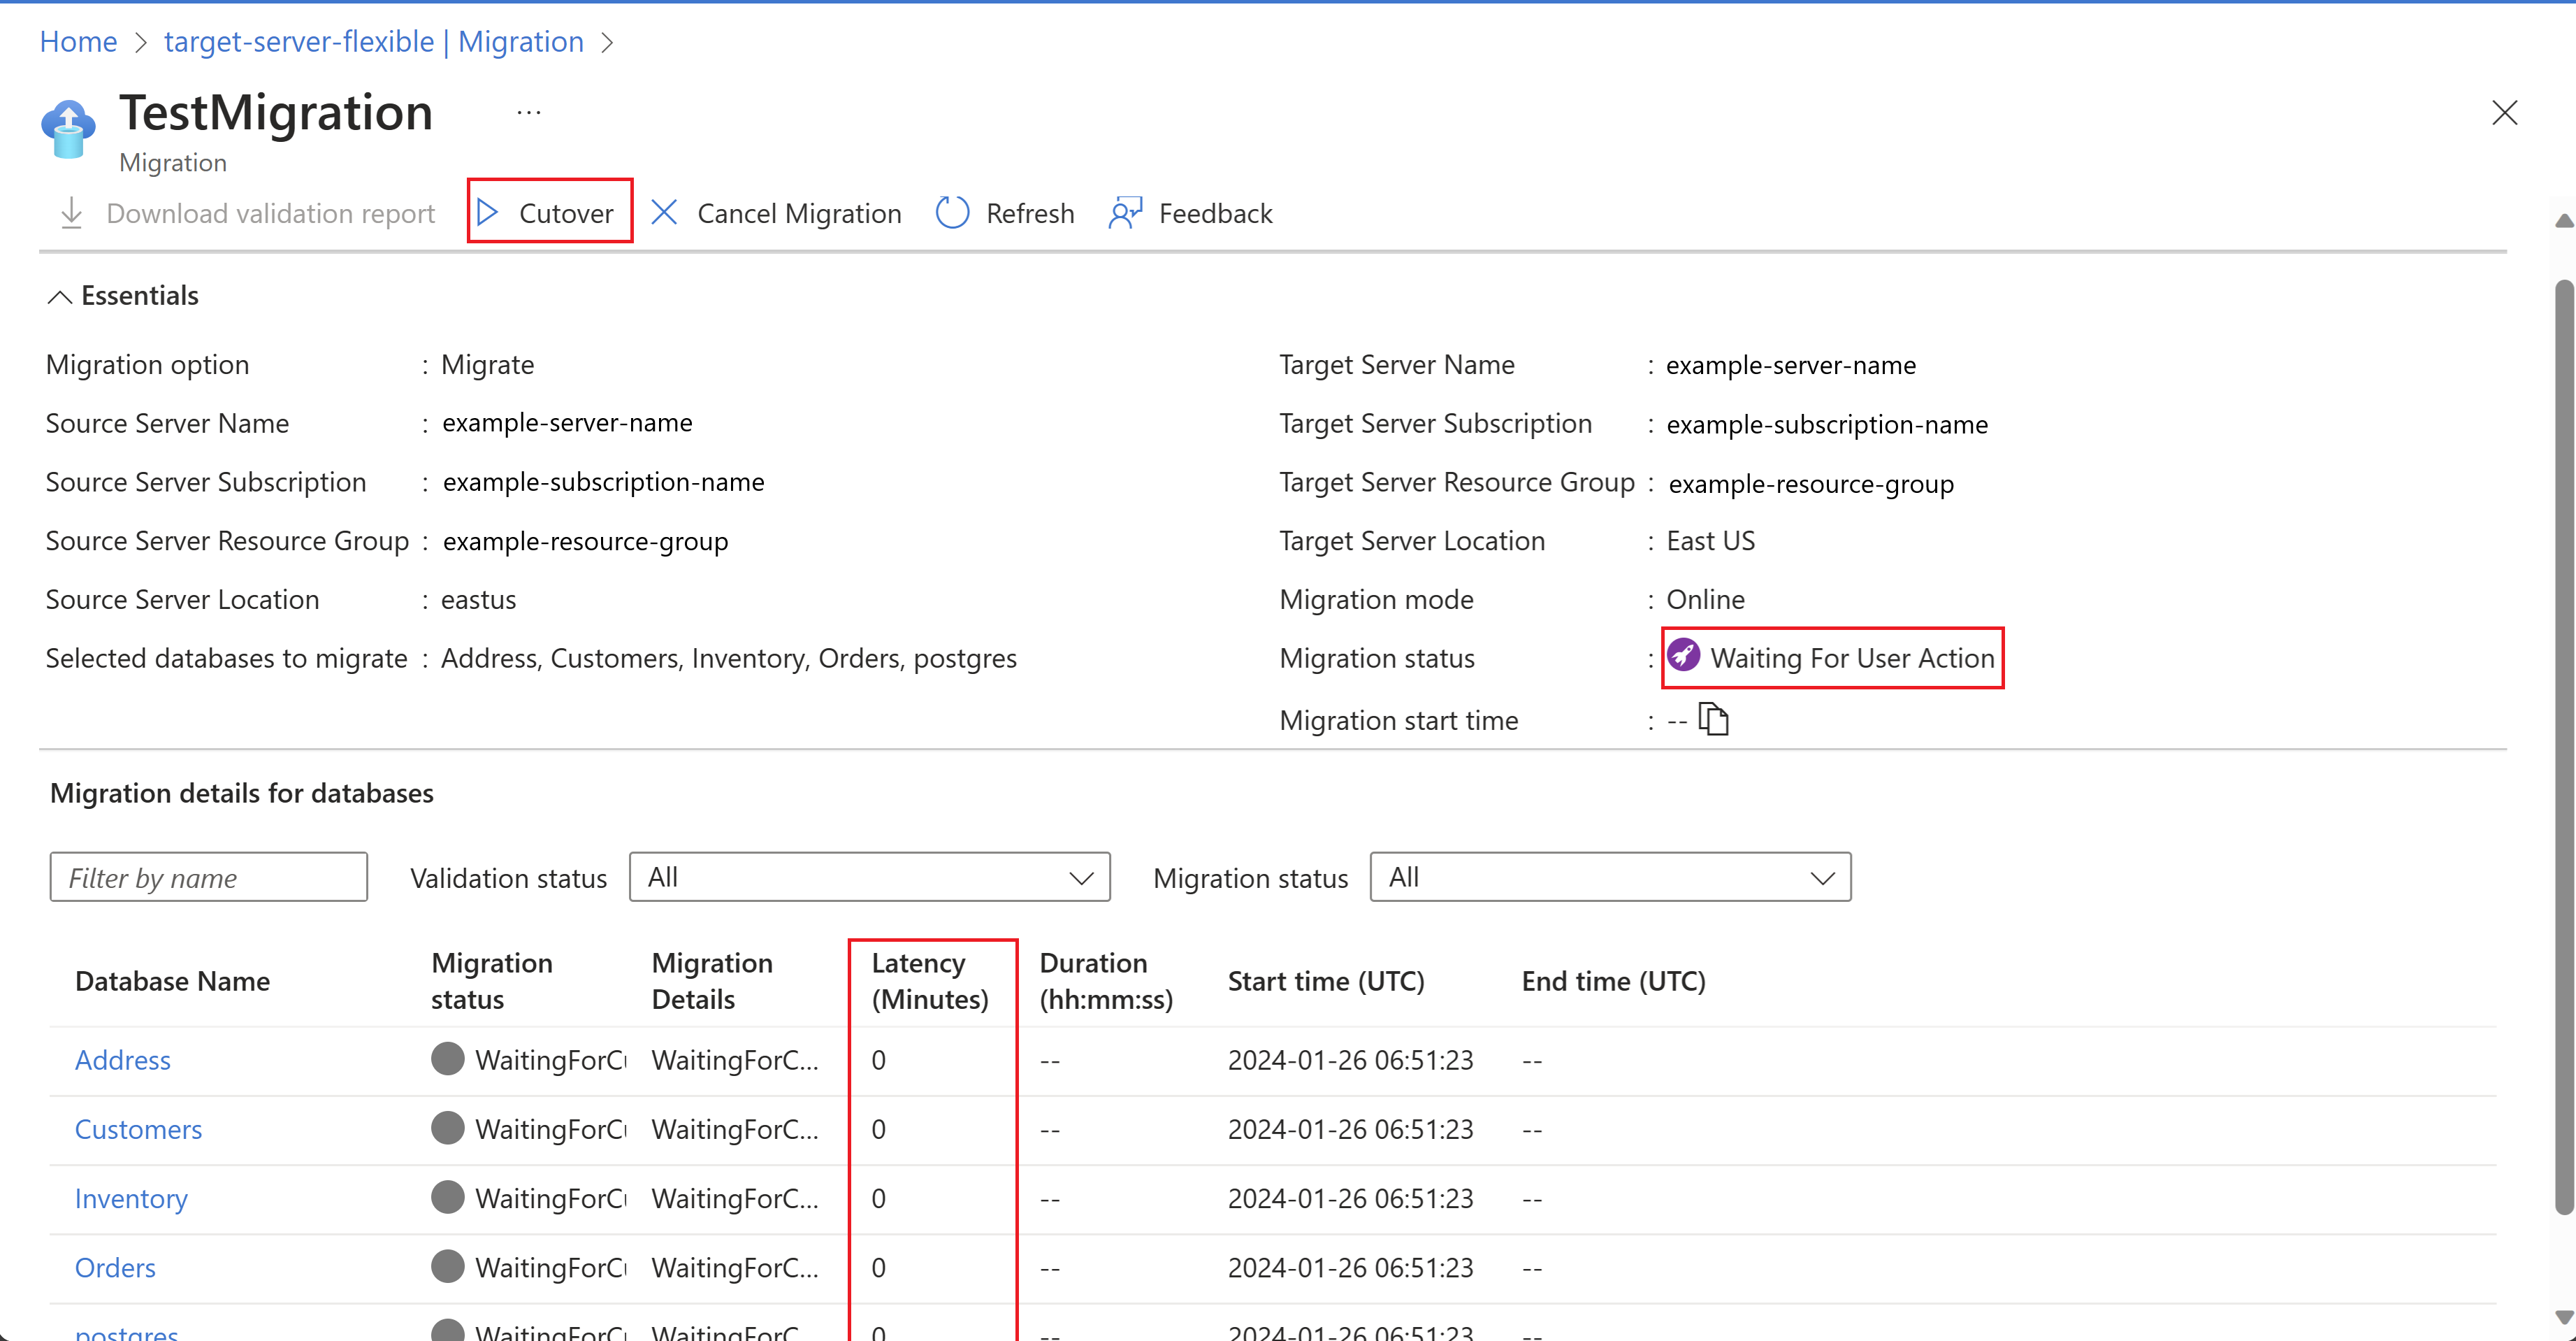Open the ellipsis more options menu

pos(529,113)
